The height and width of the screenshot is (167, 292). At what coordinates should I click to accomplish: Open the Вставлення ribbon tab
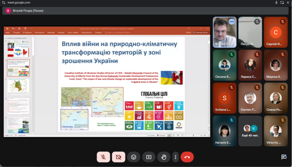[27, 32]
